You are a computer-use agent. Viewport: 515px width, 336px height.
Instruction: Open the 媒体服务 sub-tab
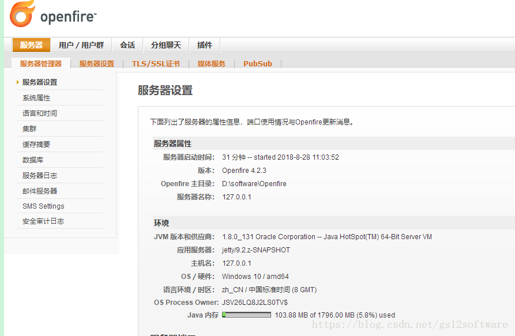[212, 63]
